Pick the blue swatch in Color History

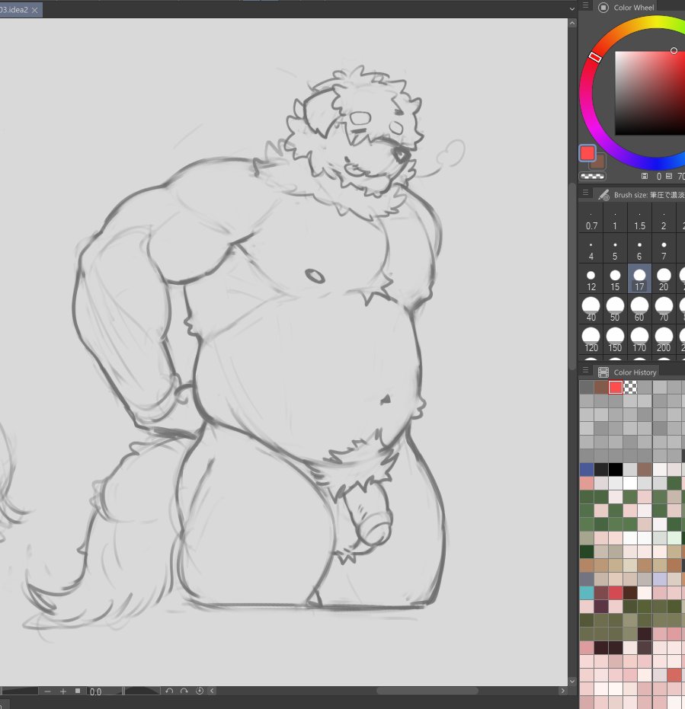click(587, 469)
